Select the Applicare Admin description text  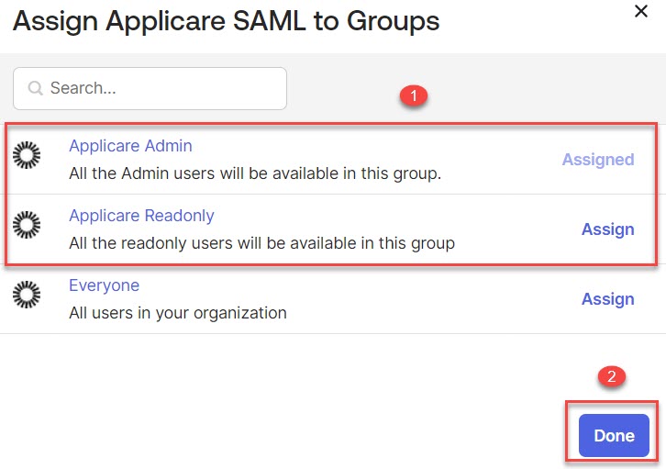pyautogui.click(x=255, y=173)
